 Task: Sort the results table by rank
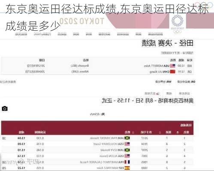click(x=178, y=133)
